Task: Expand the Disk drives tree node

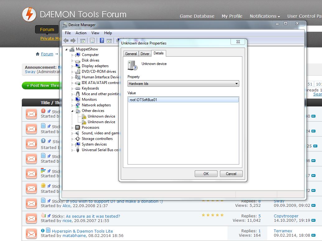Action: pyautogui.click(x=72, y=60)
